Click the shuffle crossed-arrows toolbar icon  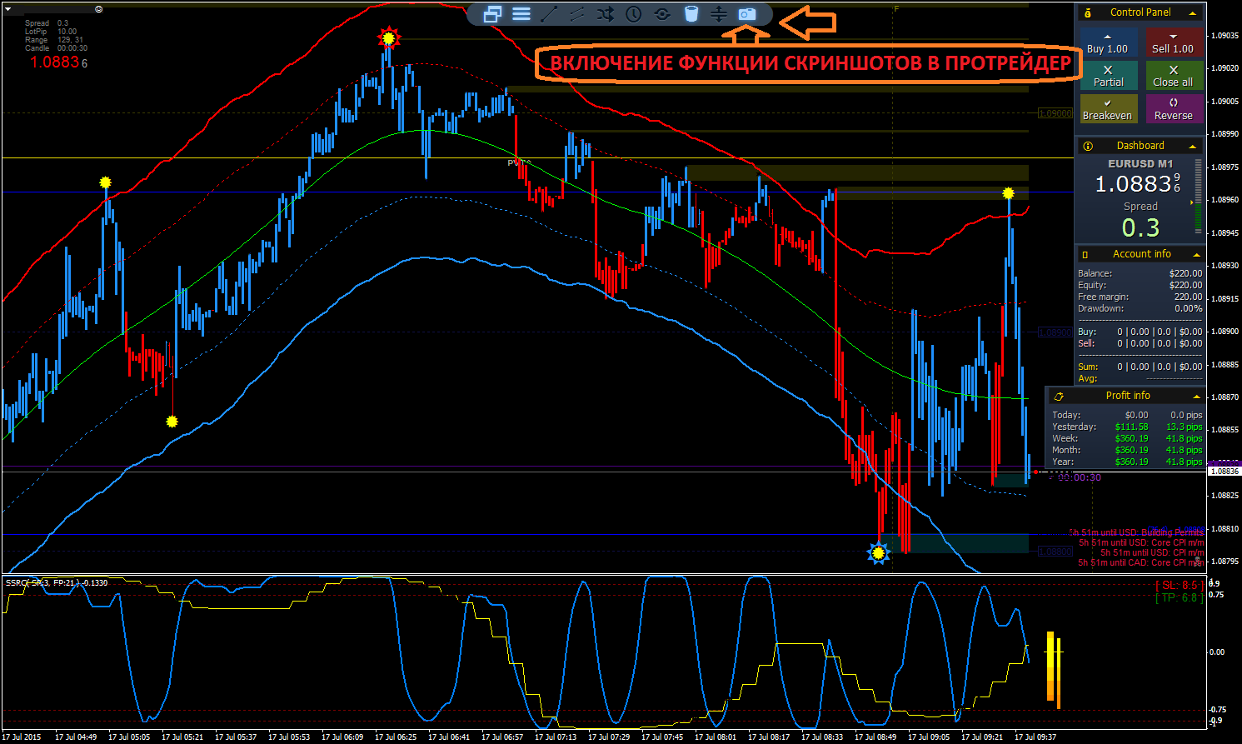point(606,14)
